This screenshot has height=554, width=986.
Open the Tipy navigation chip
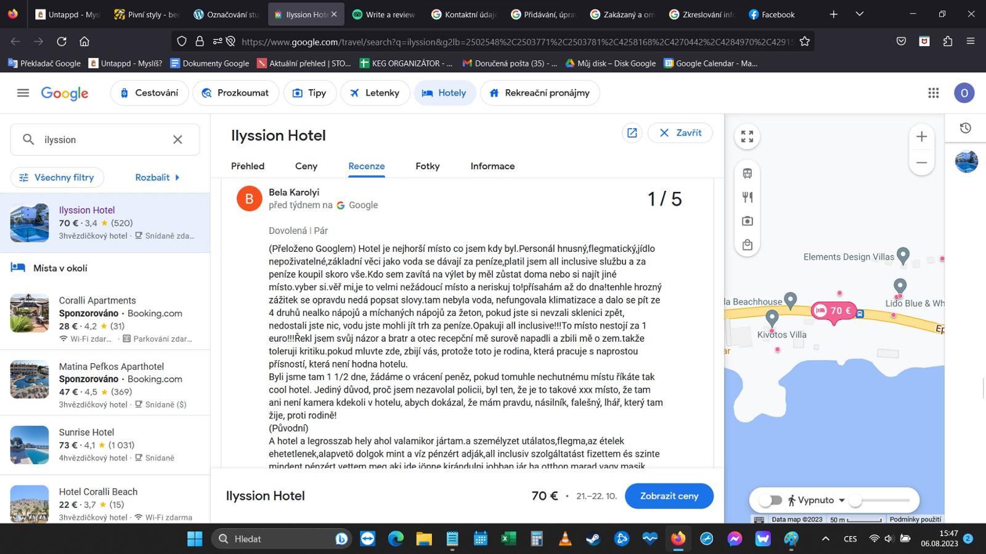(x=310, y=93)
